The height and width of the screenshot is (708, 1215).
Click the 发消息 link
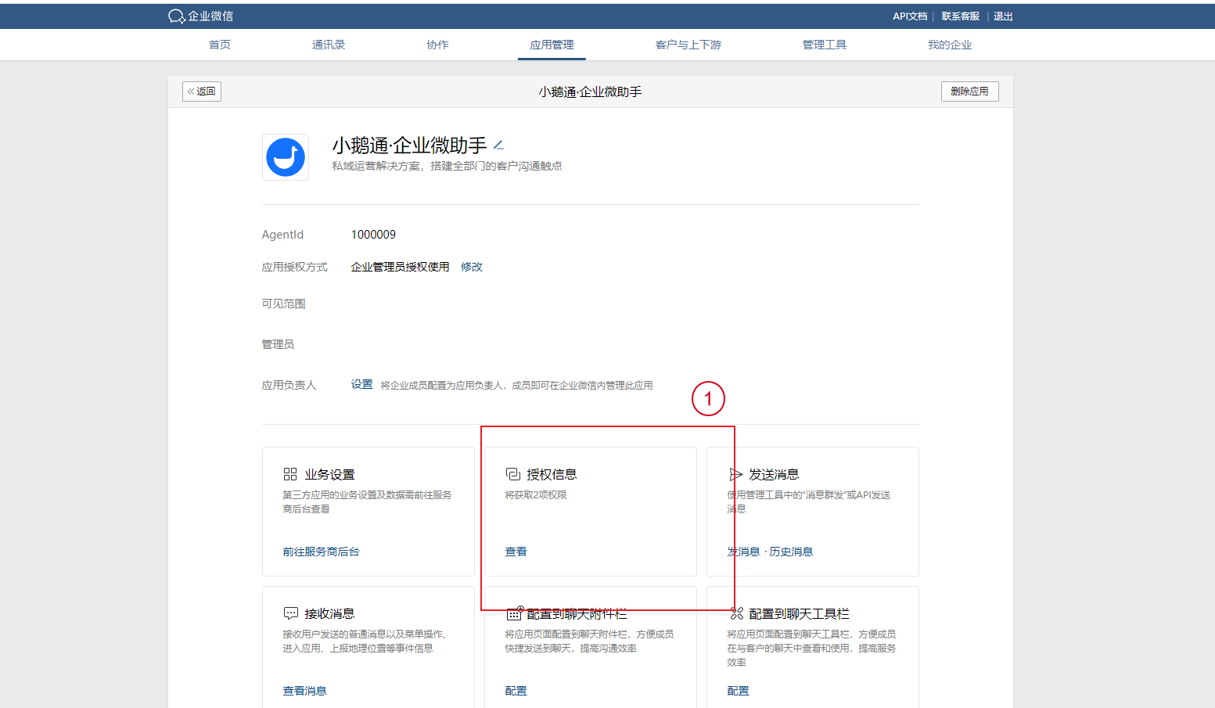(743, 552)
